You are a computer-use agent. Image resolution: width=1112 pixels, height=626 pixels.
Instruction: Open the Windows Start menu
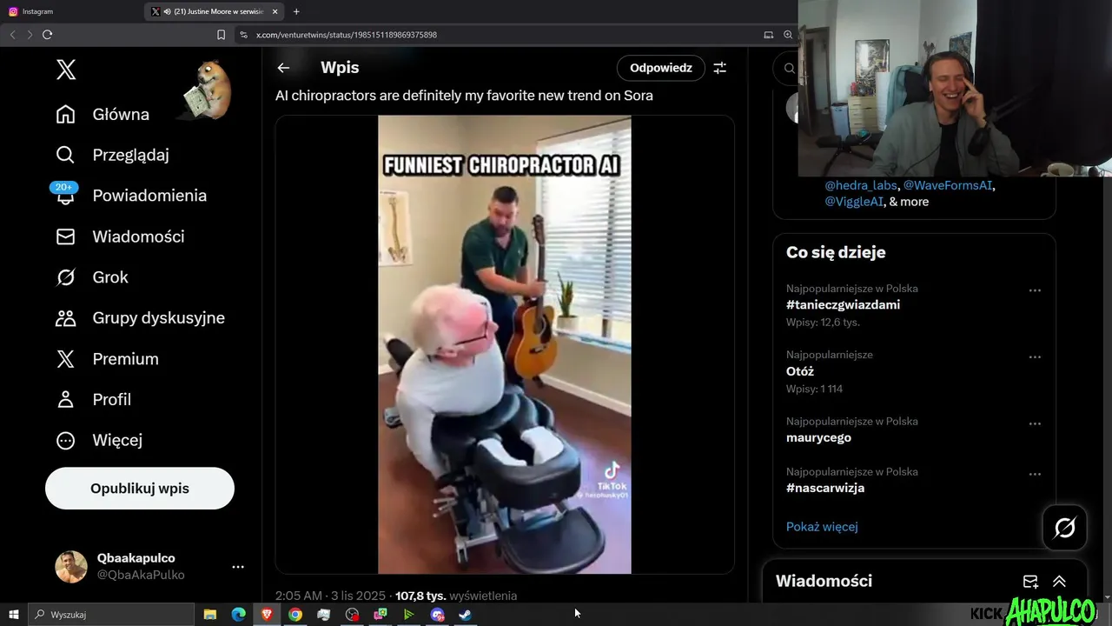[14, 615]
